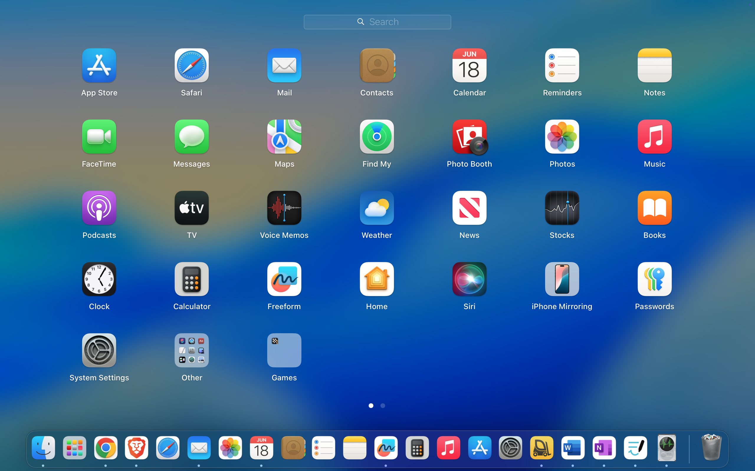Expand the Games folder

click(x=284, y=350)
